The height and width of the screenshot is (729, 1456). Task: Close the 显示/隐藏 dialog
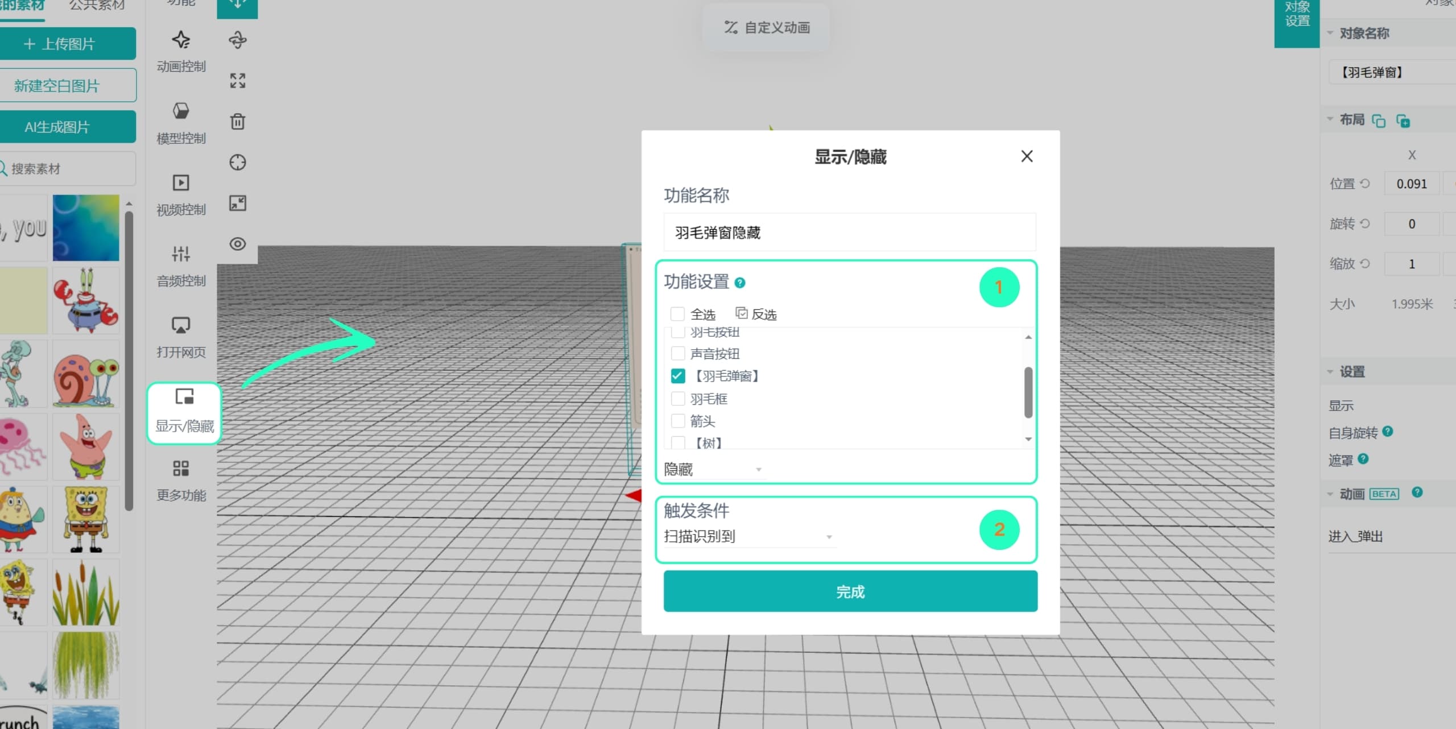pos(1027,156)
